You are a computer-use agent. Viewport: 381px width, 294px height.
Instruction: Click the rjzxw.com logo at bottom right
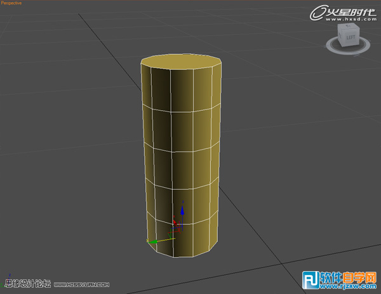coord(342,281)
